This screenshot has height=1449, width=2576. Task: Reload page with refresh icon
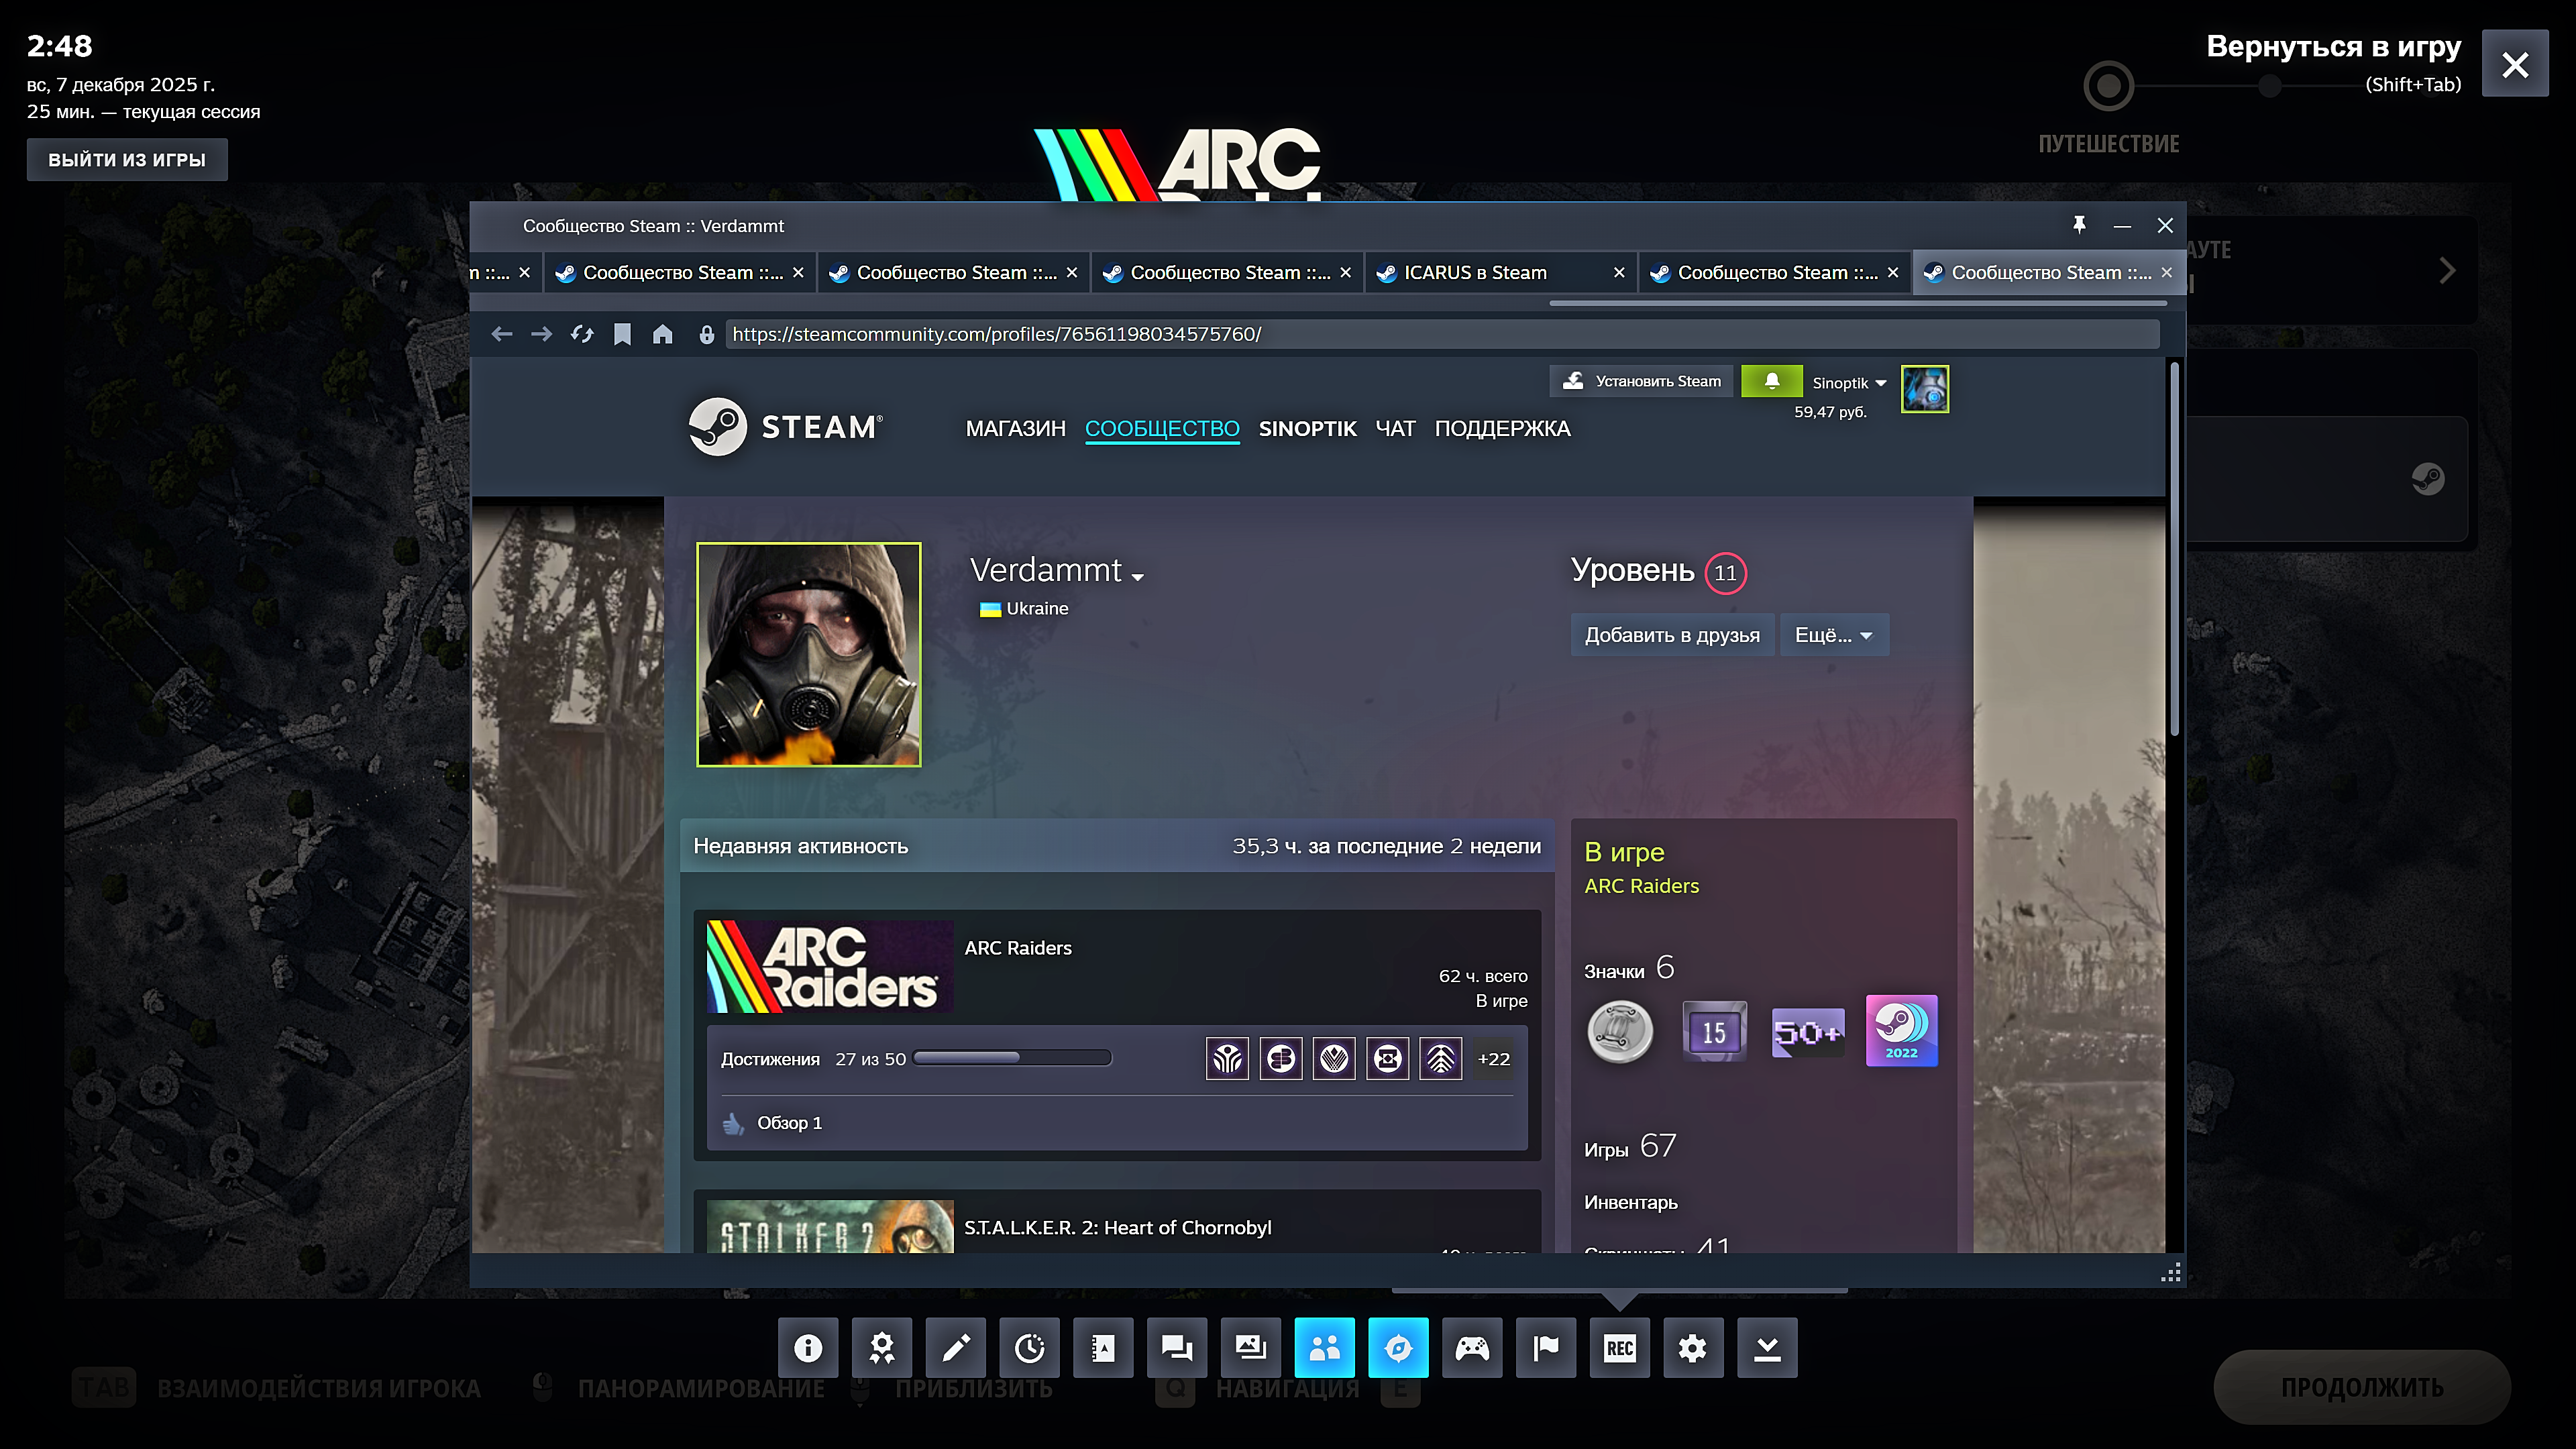click(582, 334)
